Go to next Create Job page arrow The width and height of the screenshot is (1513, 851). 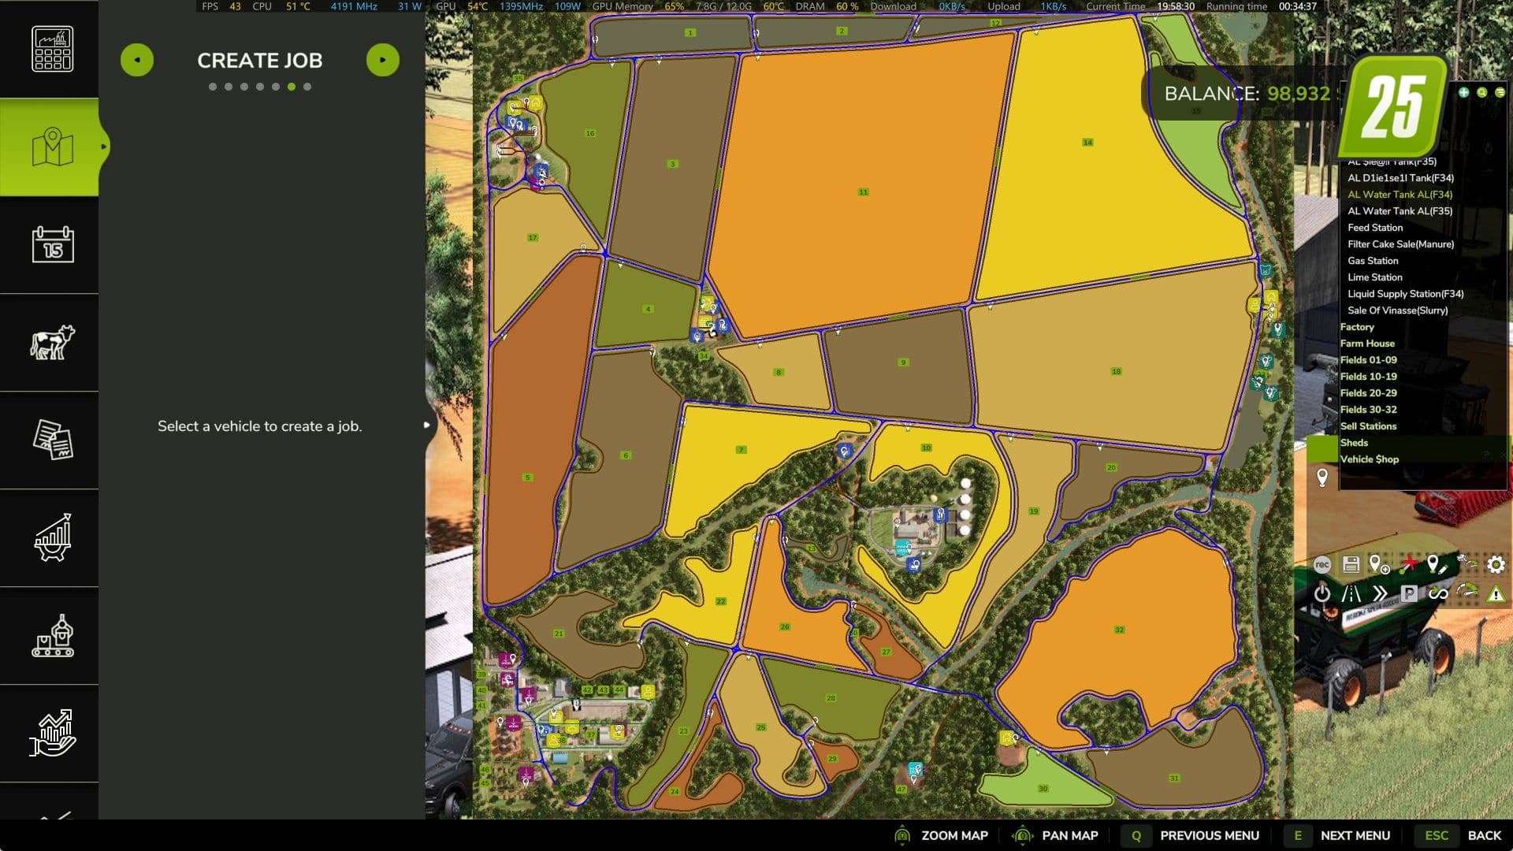tap(383, 60)
